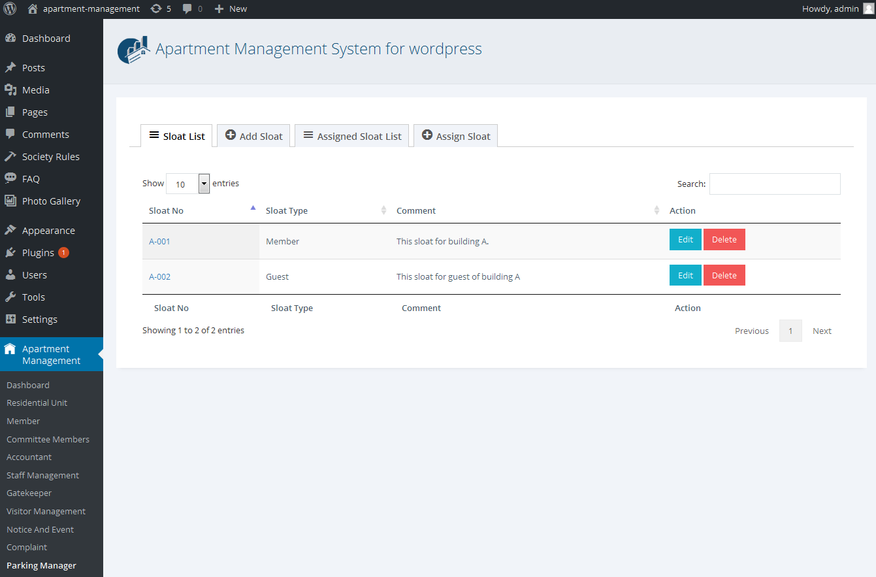This screenshot has width=876, height=577.
Task: Click the Plugins plug icon
Action: tap(10, 253)
